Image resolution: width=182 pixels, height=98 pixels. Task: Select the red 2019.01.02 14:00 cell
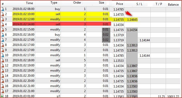[x=24, y=24]
